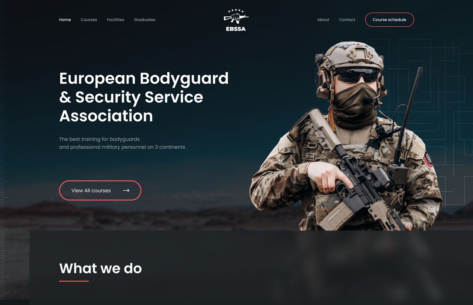Click the red patch on soldier's sleeve
This screenshot has width=473, height=305.
[x=428, y=160]
